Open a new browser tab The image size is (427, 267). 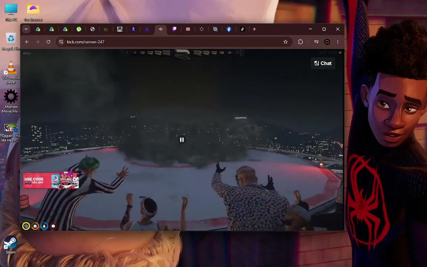254,29
